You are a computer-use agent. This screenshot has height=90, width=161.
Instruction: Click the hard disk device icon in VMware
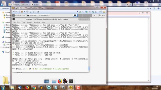point(80,12)
